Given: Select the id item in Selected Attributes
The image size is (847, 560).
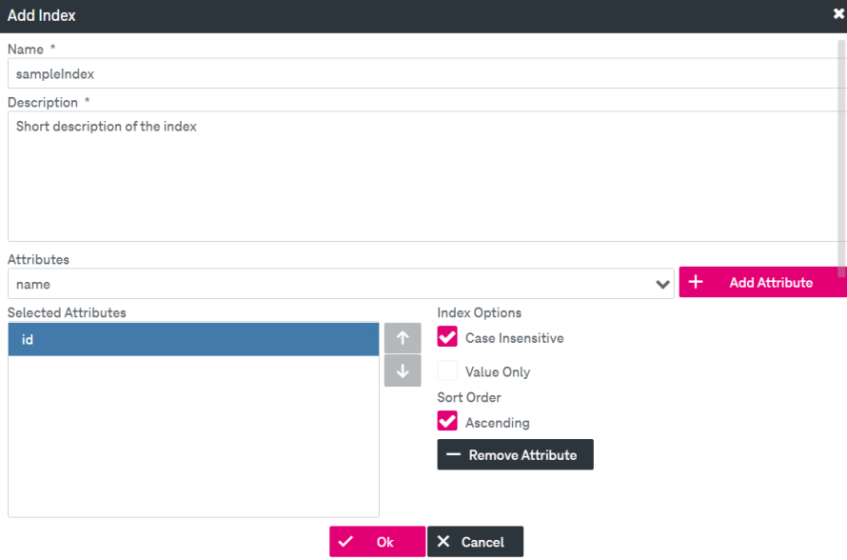Looking at the screenshot, I should [x=193, y=339].
